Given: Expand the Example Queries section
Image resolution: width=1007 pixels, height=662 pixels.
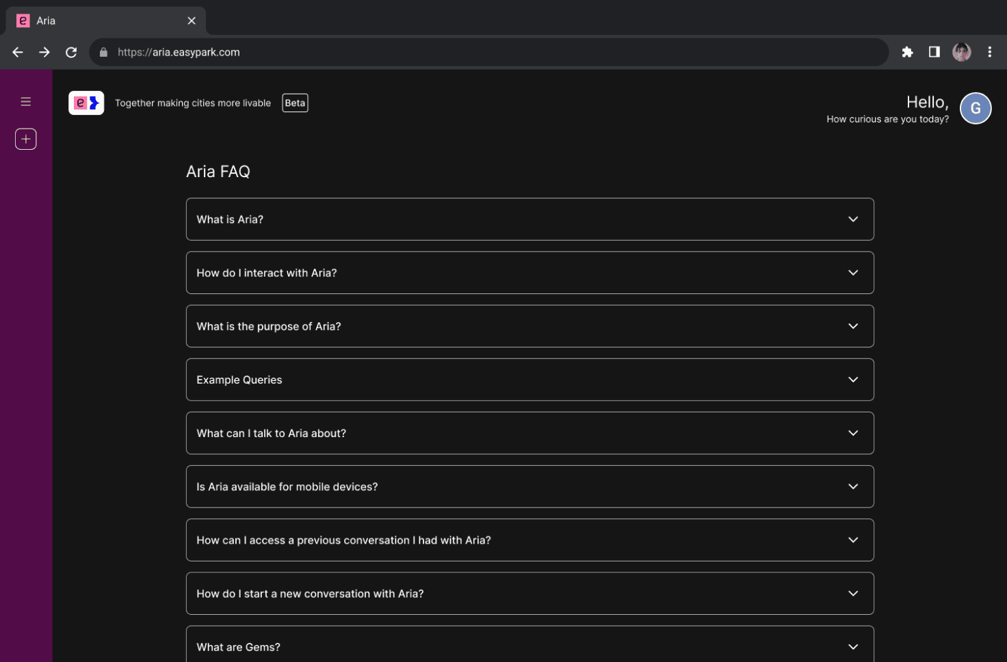Looking at the screenshot, I should [530, 380].
